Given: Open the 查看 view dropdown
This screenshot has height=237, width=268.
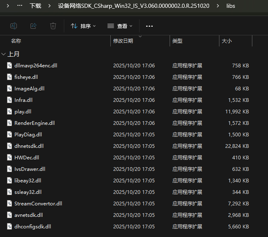Looking at the screenshot, I should click(120, 26).
